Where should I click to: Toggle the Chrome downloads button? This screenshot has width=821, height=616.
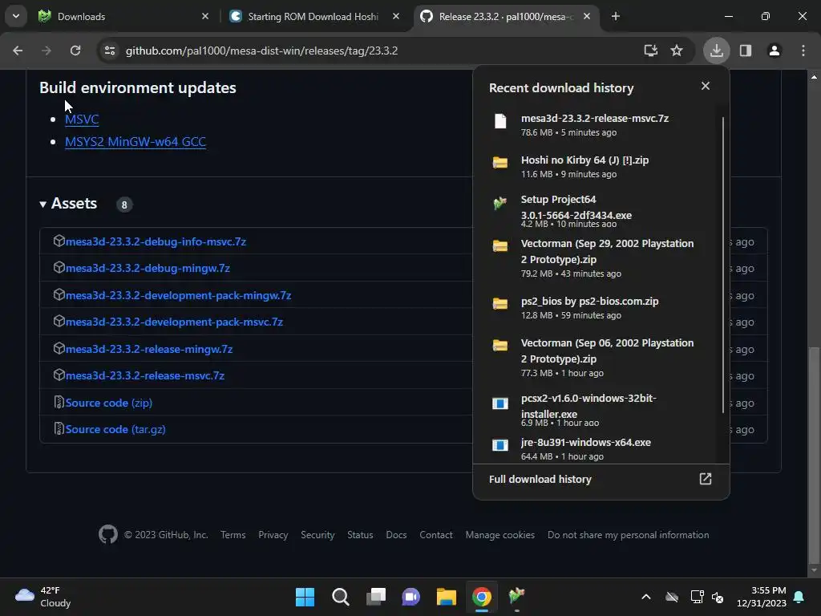point(716,51)
